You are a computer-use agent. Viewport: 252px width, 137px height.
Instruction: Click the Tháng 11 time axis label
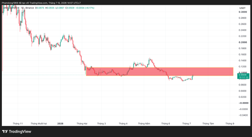pos(18,124)
